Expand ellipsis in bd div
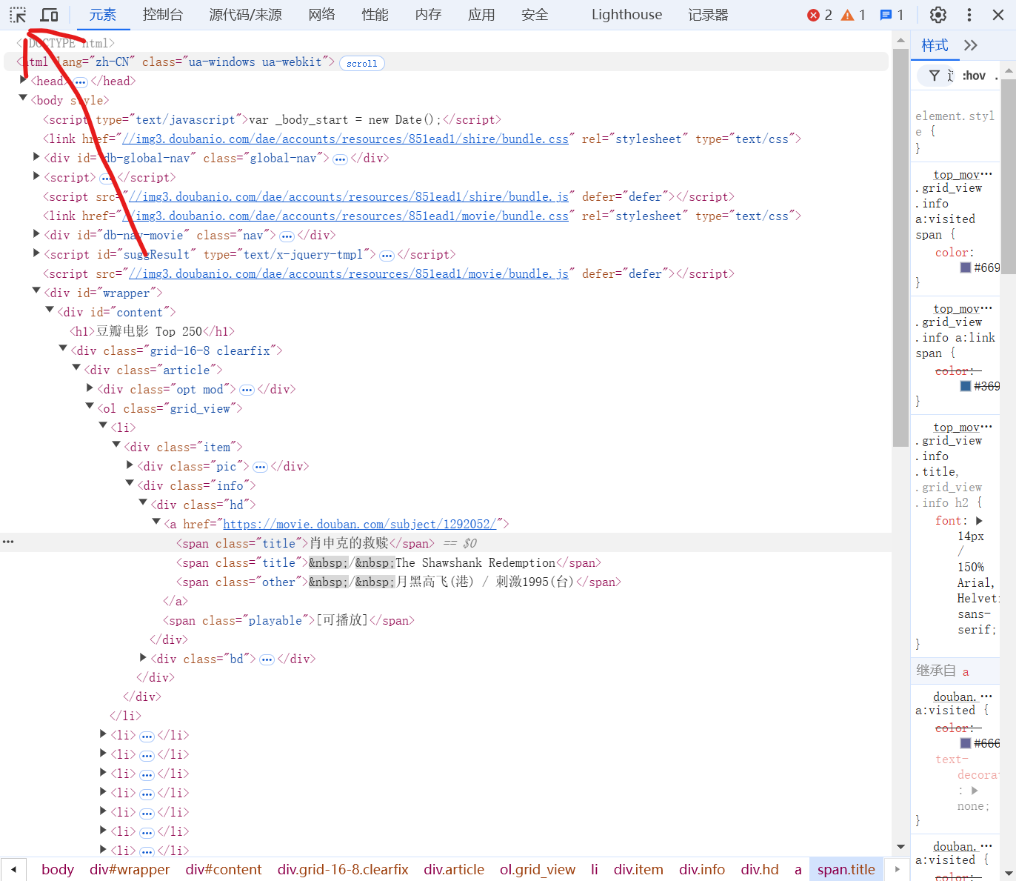This screenshot has width=1016, height=881. pos(267,659)
